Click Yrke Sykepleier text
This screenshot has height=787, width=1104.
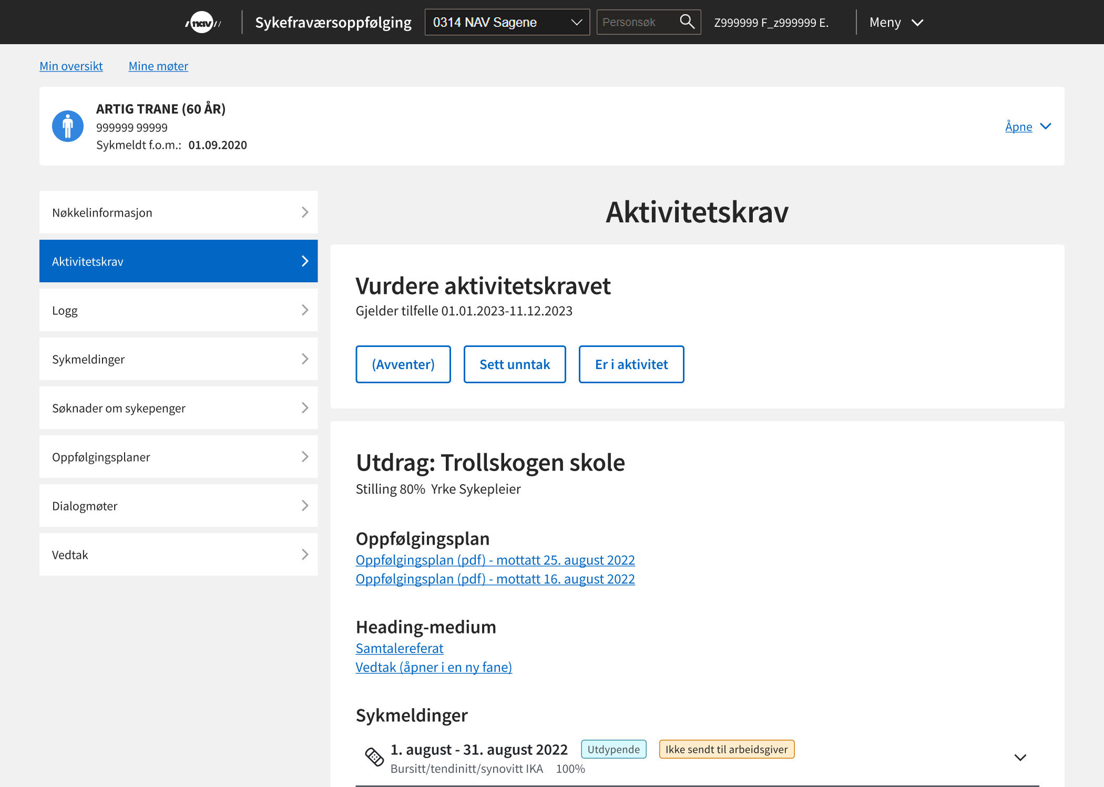(x=476, y=489)
